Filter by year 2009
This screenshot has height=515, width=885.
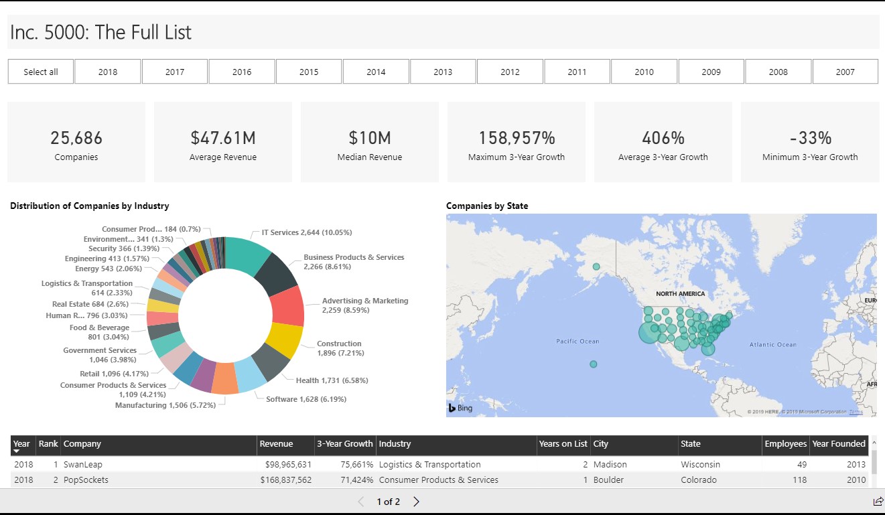[x=711, y=72]
